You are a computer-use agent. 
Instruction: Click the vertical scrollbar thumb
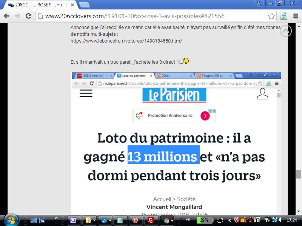299,174
